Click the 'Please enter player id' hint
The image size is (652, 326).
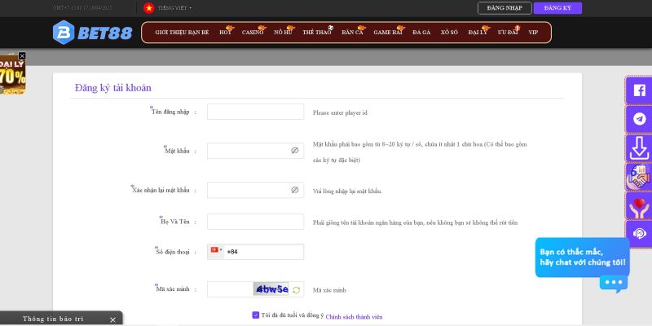(340, 112)
